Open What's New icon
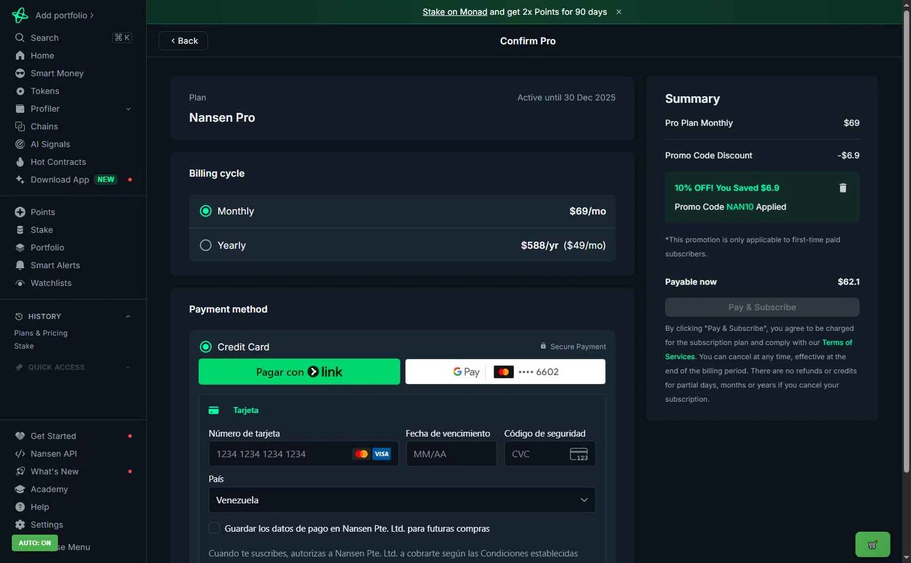Viewport: 911px width, 563px height. pyautogui.click(x=20, y=471)
